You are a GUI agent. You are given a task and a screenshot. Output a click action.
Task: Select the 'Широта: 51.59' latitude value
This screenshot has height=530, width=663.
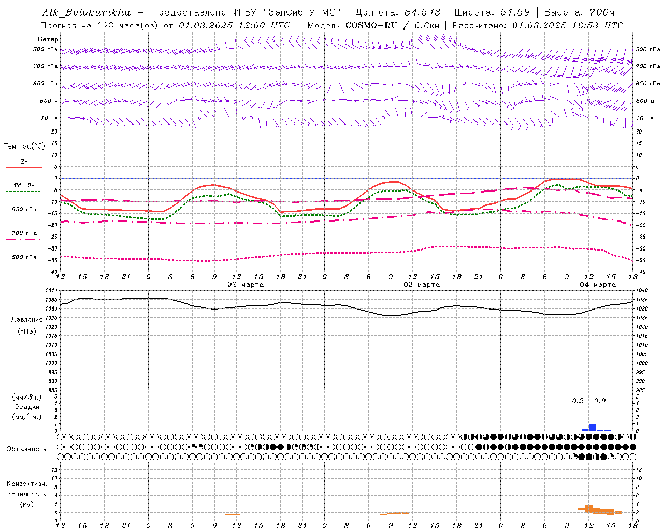pos(492,12)
